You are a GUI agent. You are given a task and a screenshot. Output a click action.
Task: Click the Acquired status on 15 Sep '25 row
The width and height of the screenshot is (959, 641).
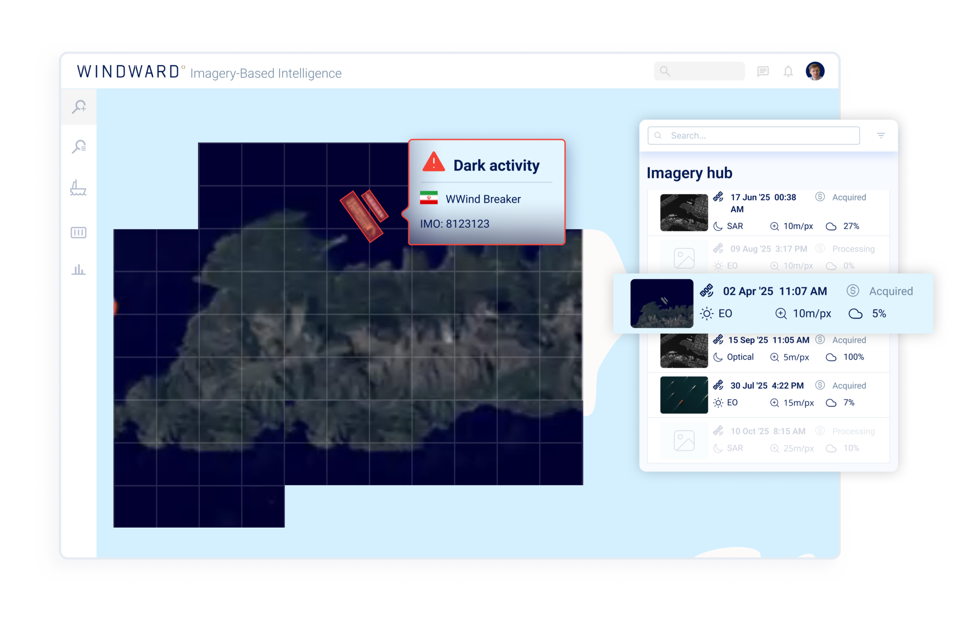pyautogui.click(x=849, y=340)
